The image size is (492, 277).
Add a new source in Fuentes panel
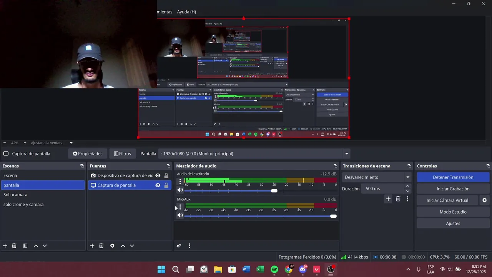(x=92, y=246)
